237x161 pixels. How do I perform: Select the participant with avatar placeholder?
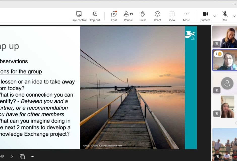[227, 83]
